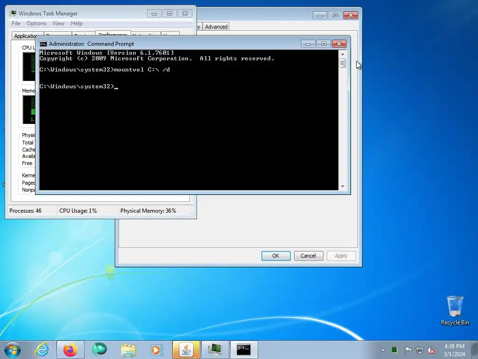Switch to the Performance tab in Task Manager
The width and height of the screenshot is (478, 359).
coord(113,34)
